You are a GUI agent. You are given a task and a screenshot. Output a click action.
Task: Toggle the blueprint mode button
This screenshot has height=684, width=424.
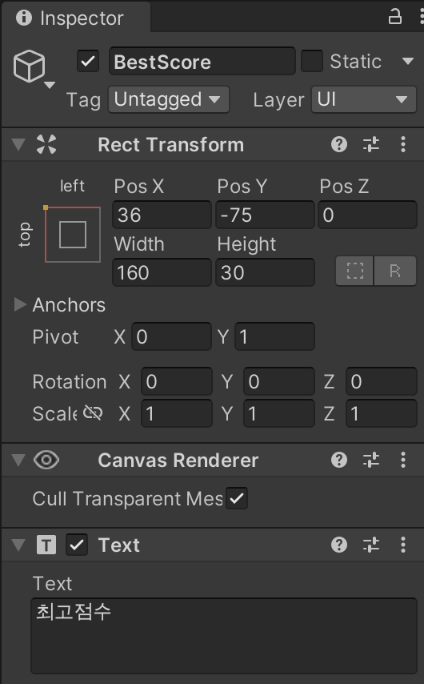(x=354, y=272)
